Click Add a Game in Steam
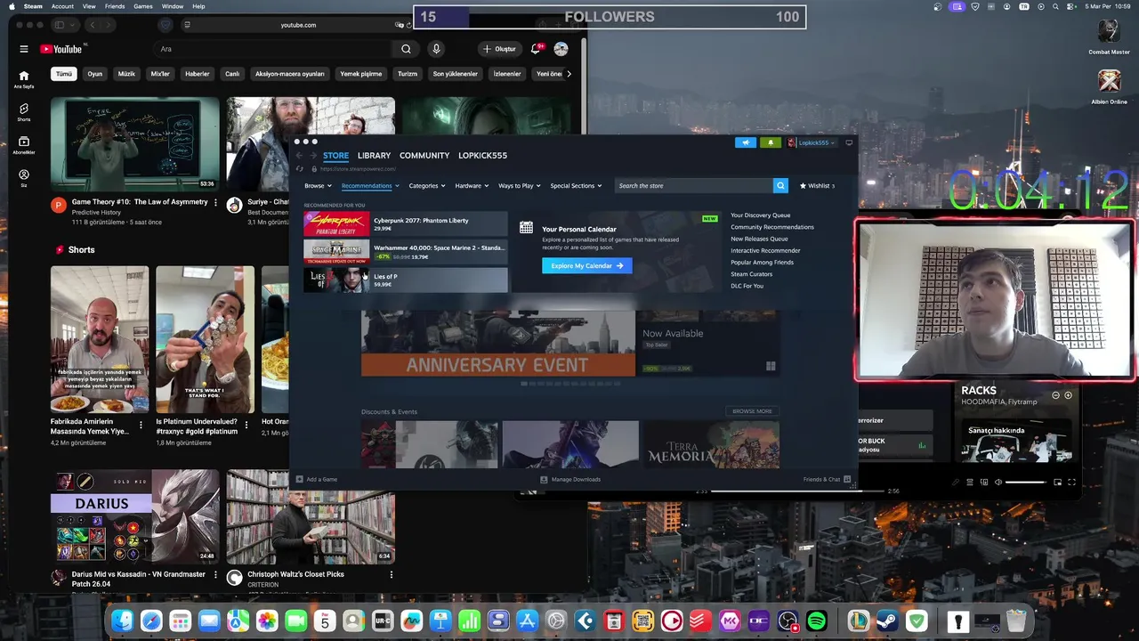This screenshot has height=641, width=1139. click(317, 480)
